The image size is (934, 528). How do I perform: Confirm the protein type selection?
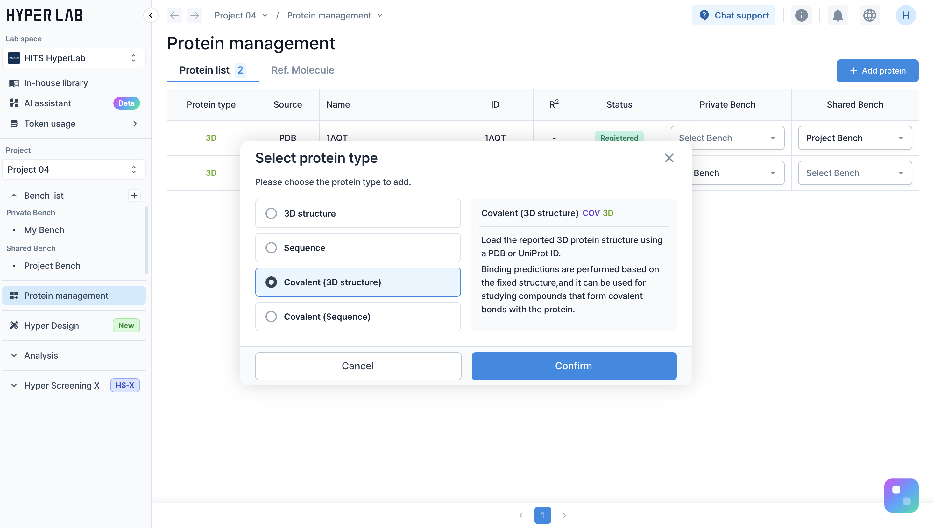pyautogui.click(x=574, y=366)
